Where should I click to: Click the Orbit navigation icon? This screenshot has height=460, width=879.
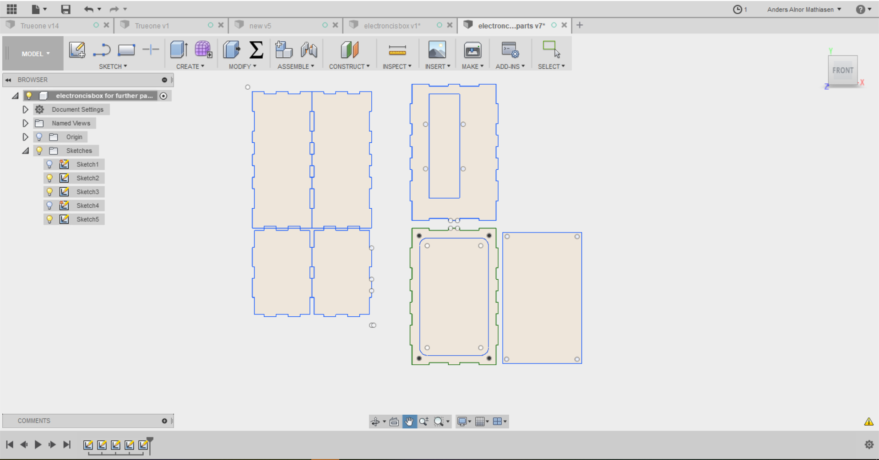click(375, 422)
